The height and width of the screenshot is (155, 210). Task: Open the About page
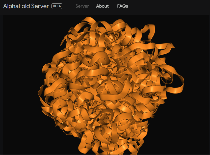(102, 6)
